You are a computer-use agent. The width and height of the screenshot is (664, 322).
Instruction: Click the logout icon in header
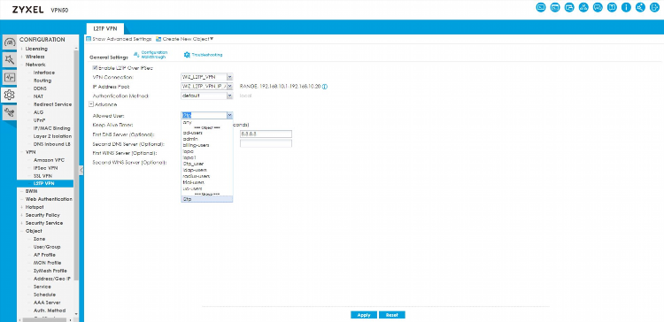654,8
